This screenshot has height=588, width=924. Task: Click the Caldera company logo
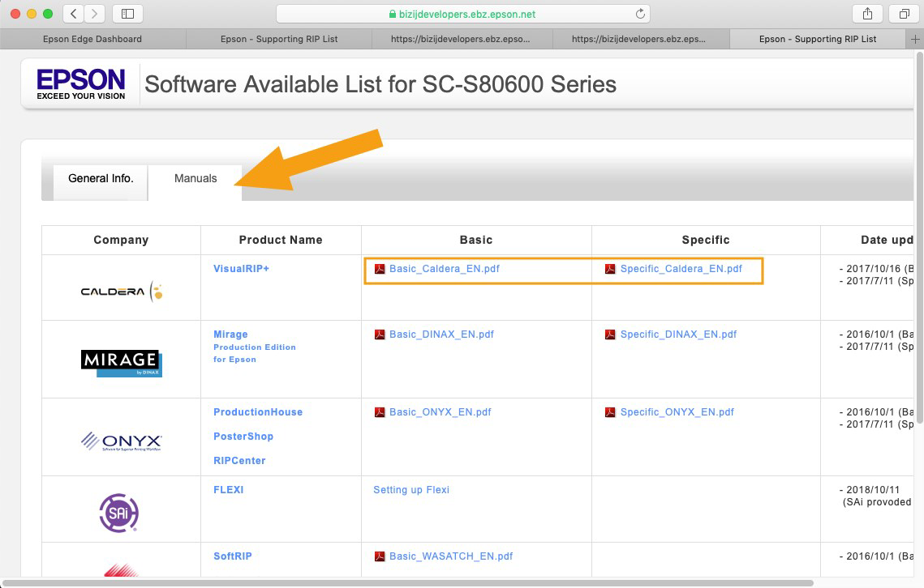pyautogui.click(x=121, y=292)
